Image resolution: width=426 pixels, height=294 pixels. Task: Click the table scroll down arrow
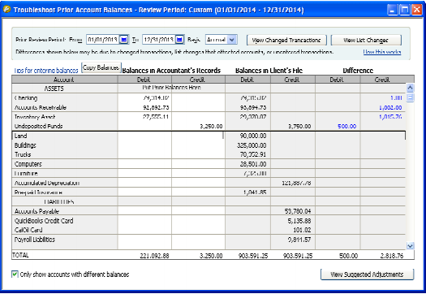point(410,245)
